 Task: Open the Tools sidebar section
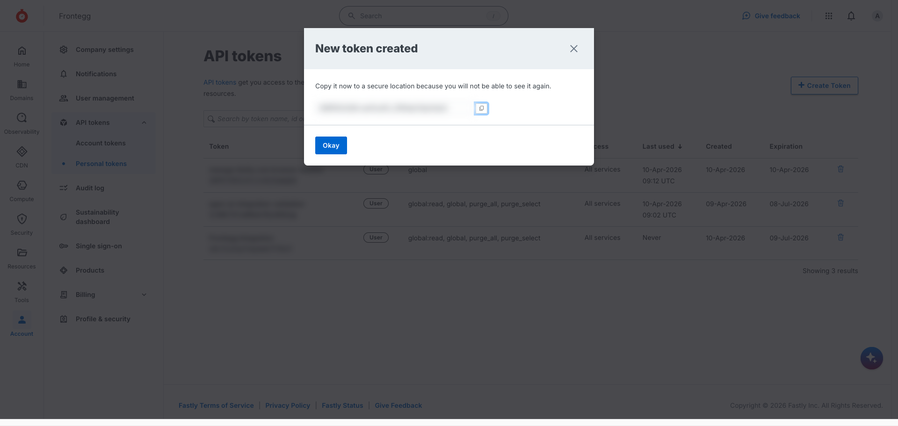click(x=22, y=292)
